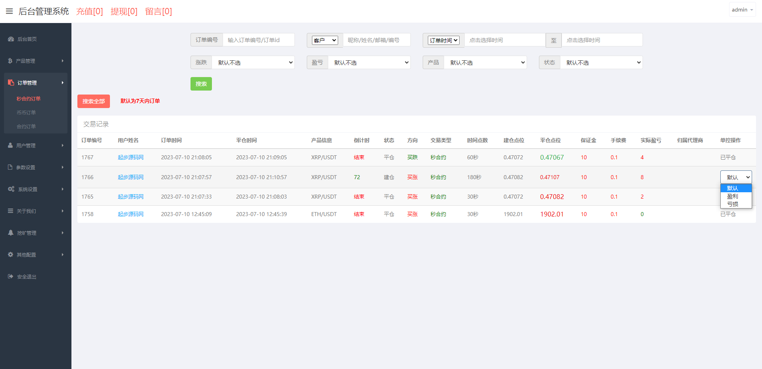Expand the 状态 filter dropdown
The height and width of the screenshot is (369, 762).
click(601, 62)
